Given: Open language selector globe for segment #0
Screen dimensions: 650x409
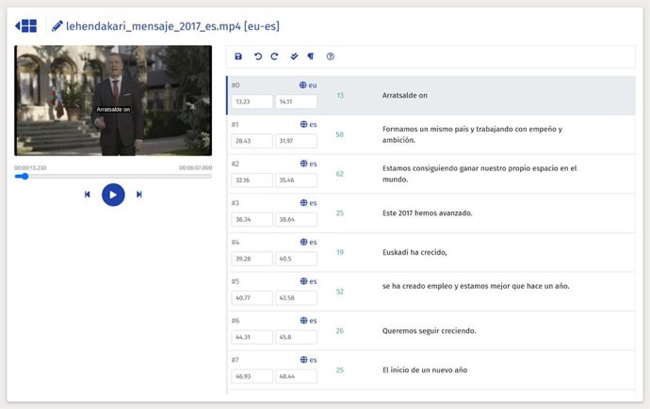Looking at the screenshot, I should point(302,85).
